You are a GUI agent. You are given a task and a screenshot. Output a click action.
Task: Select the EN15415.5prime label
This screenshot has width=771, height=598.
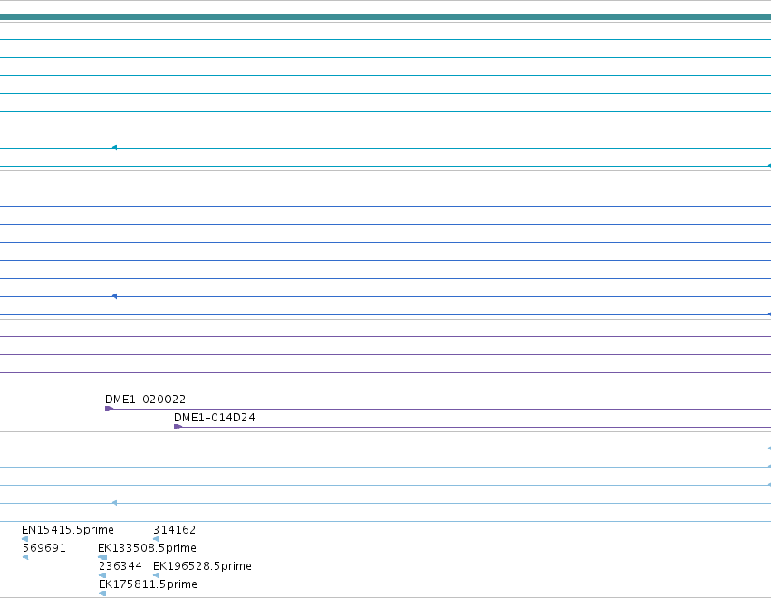(68, 530)
